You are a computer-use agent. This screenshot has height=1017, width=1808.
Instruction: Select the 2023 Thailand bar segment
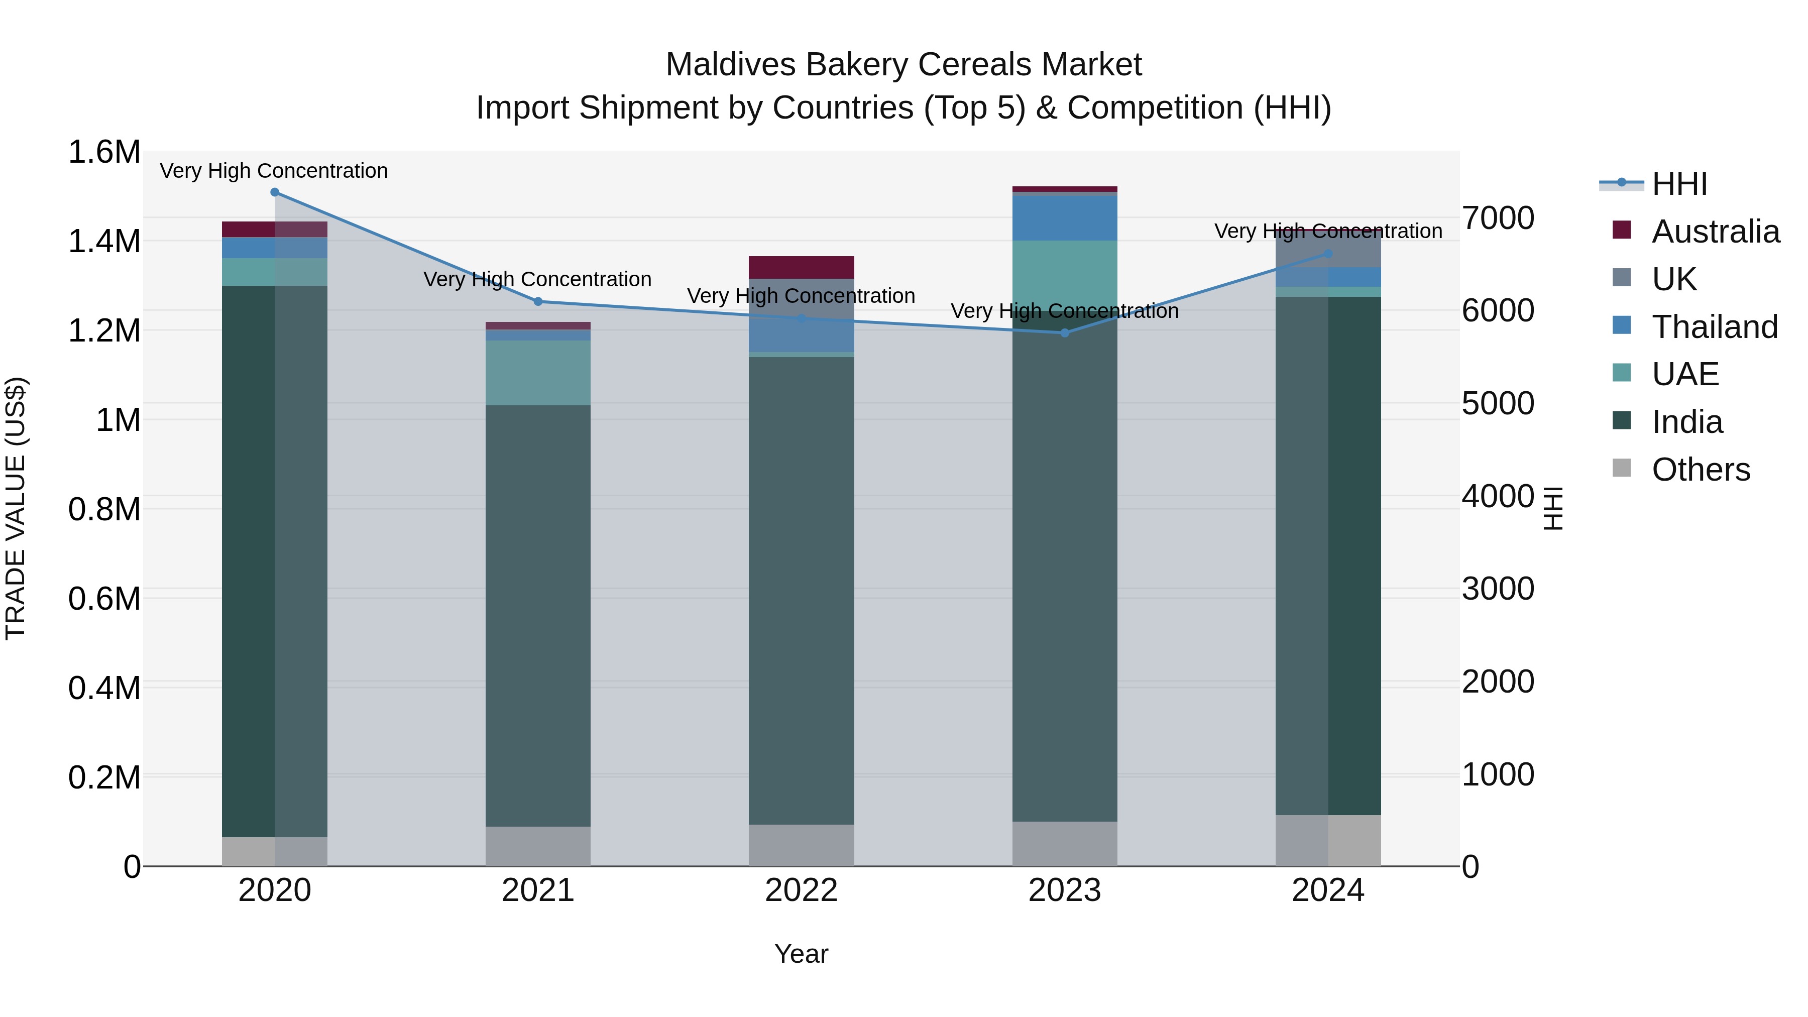pos(1065,217)
